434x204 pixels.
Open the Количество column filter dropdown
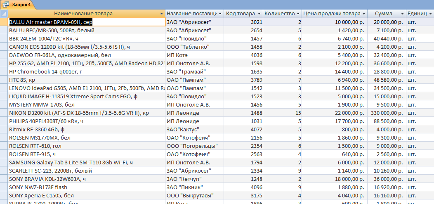pos(298,14)
